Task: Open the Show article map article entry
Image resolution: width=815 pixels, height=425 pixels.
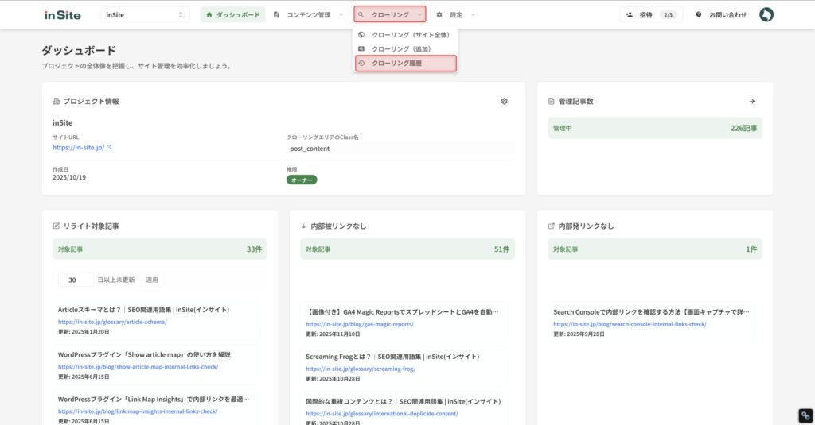Action: [144, 354]
